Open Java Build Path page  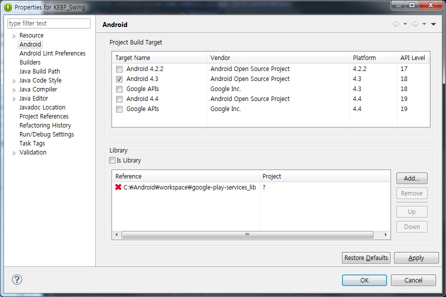pyautogui.click(x=39, y=71)
